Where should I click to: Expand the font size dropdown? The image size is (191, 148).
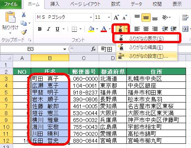[x=109, y=17]
